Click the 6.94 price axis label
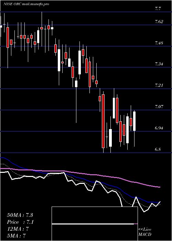Viewport: 172px width, 241px height. pos(159,128)
